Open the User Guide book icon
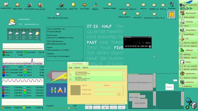This screenshot has height=111, width=198. [x=84, y=5]
